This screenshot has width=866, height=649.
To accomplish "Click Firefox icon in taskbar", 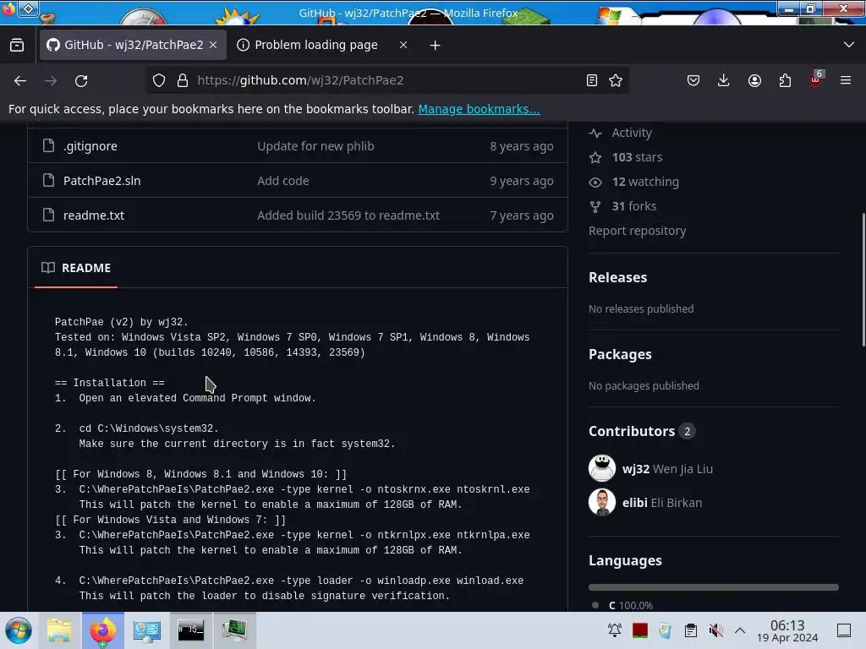I will [x=102, y=630].
